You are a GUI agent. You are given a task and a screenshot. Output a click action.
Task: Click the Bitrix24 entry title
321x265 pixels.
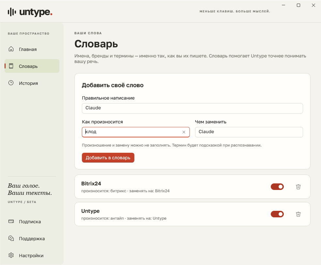coord(91,183)
